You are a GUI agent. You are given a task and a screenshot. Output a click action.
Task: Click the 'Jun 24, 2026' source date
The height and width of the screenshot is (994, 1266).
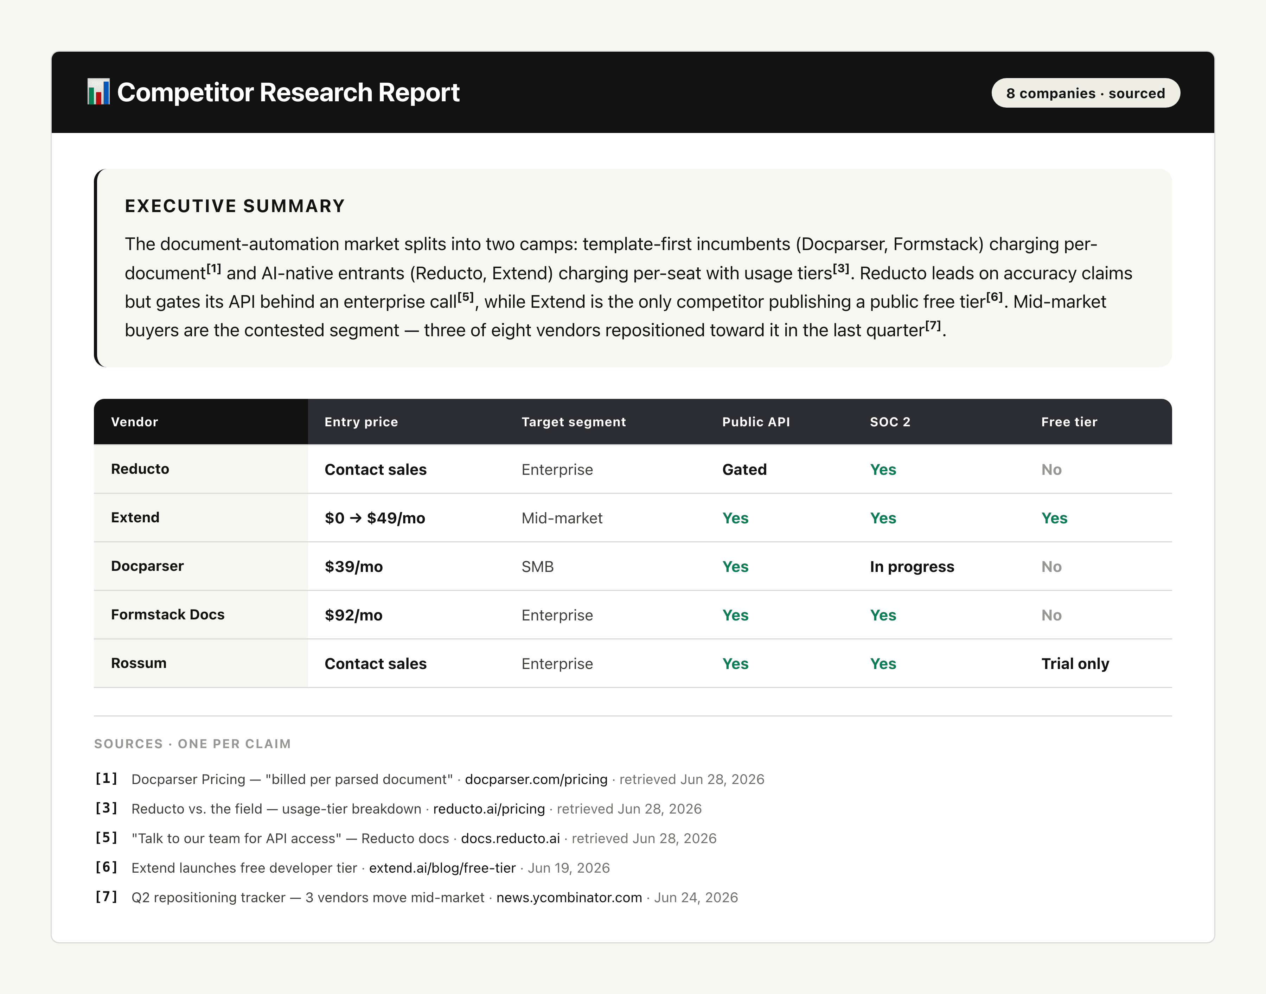tap(696, 898)
